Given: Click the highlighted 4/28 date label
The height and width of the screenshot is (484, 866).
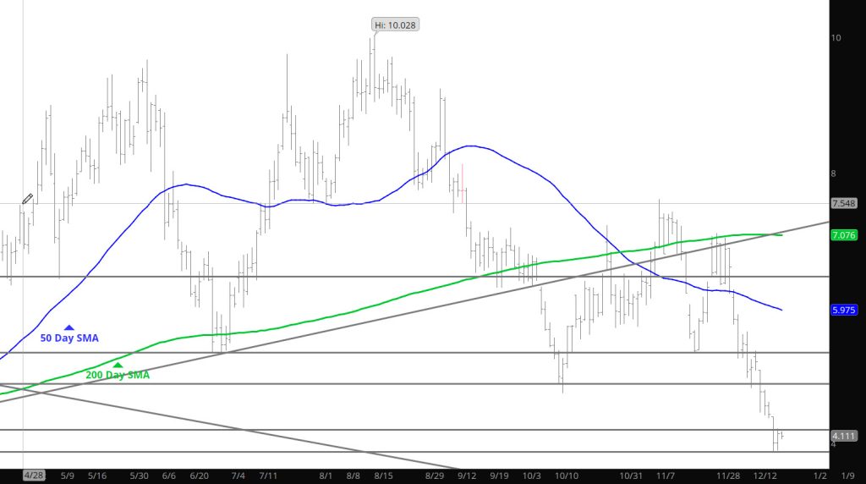Looking at the screenshot, I should coord(34,476).
